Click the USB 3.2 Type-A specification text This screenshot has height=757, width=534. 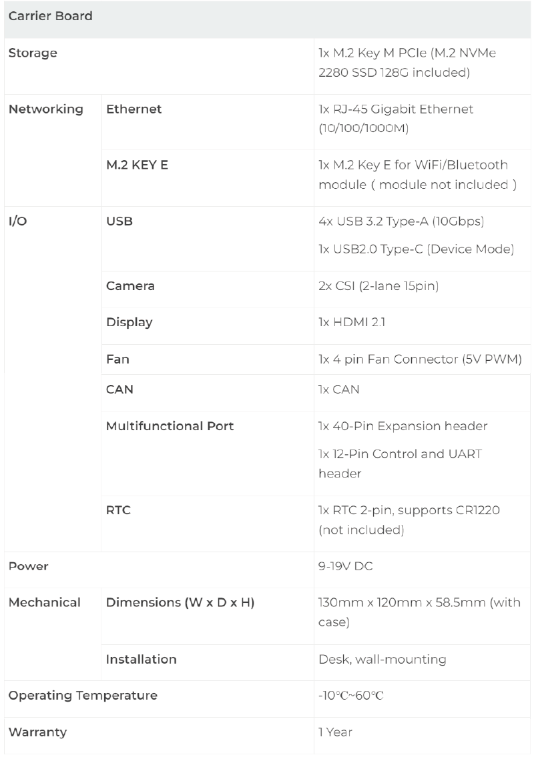pyautogui.click(x=401, y=221)
